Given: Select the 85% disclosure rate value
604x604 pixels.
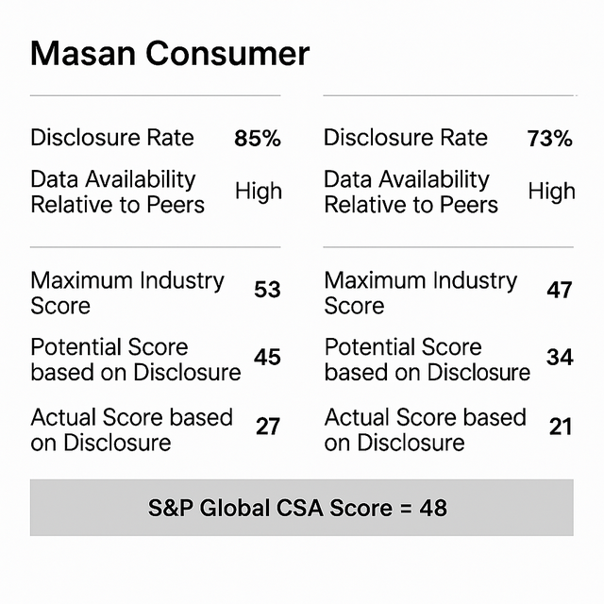Looking at the screenshot, I should pos(258,139).
